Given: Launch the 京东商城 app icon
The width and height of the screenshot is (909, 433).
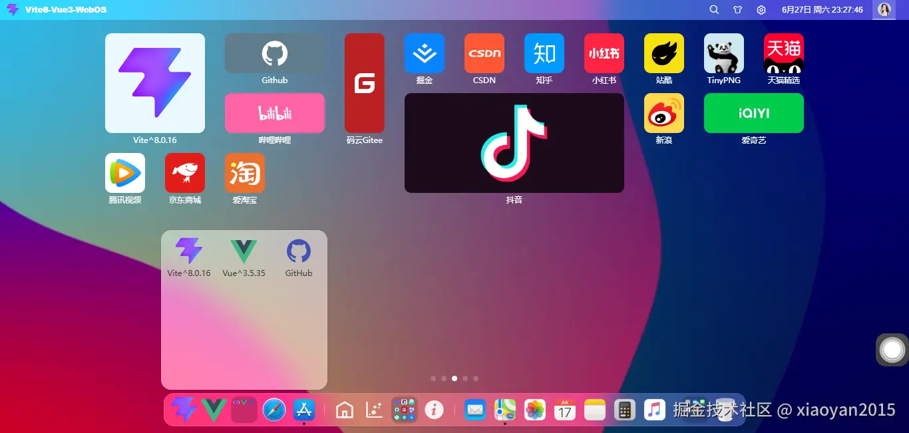Looking at the screenshot, I should [185, 173].
